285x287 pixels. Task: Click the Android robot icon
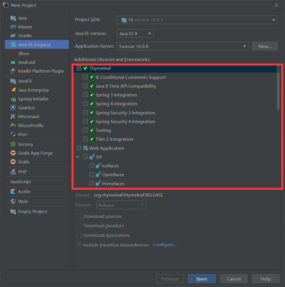click(x=13, y=62)
